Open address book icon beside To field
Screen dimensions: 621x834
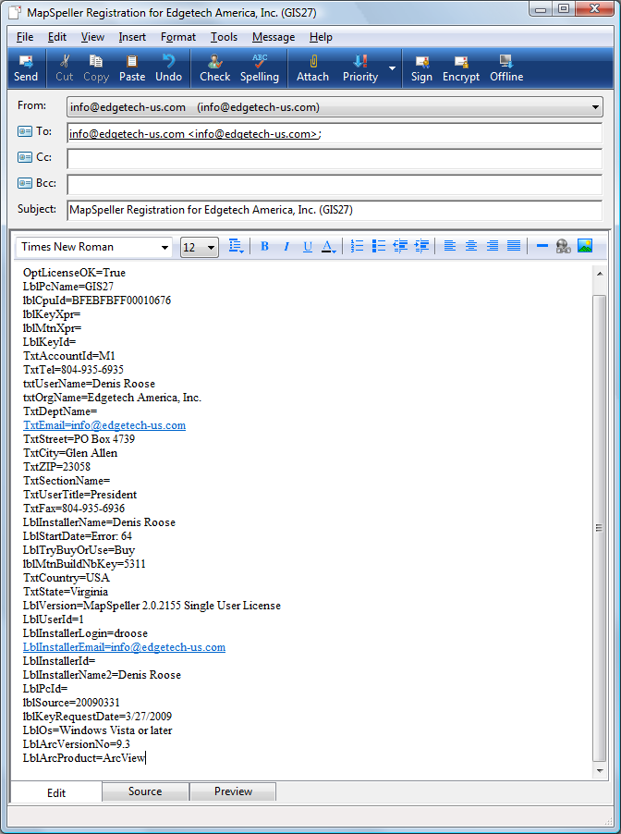[x=24, y=131]
